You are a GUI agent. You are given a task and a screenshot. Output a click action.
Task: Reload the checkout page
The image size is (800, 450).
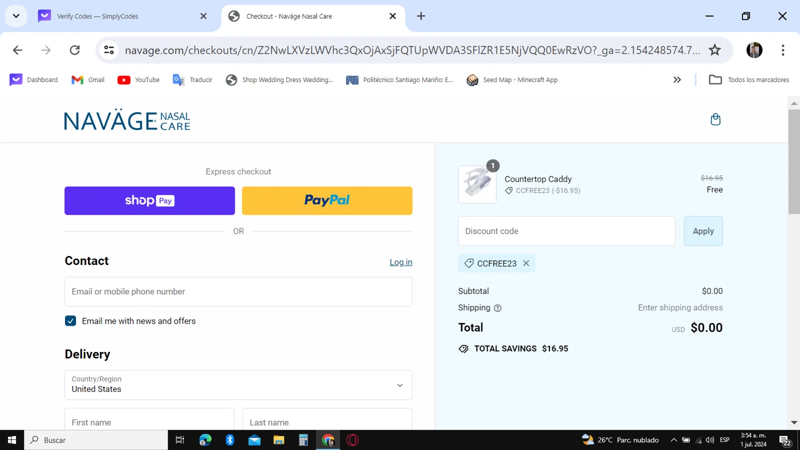click(x=75, y=50)
